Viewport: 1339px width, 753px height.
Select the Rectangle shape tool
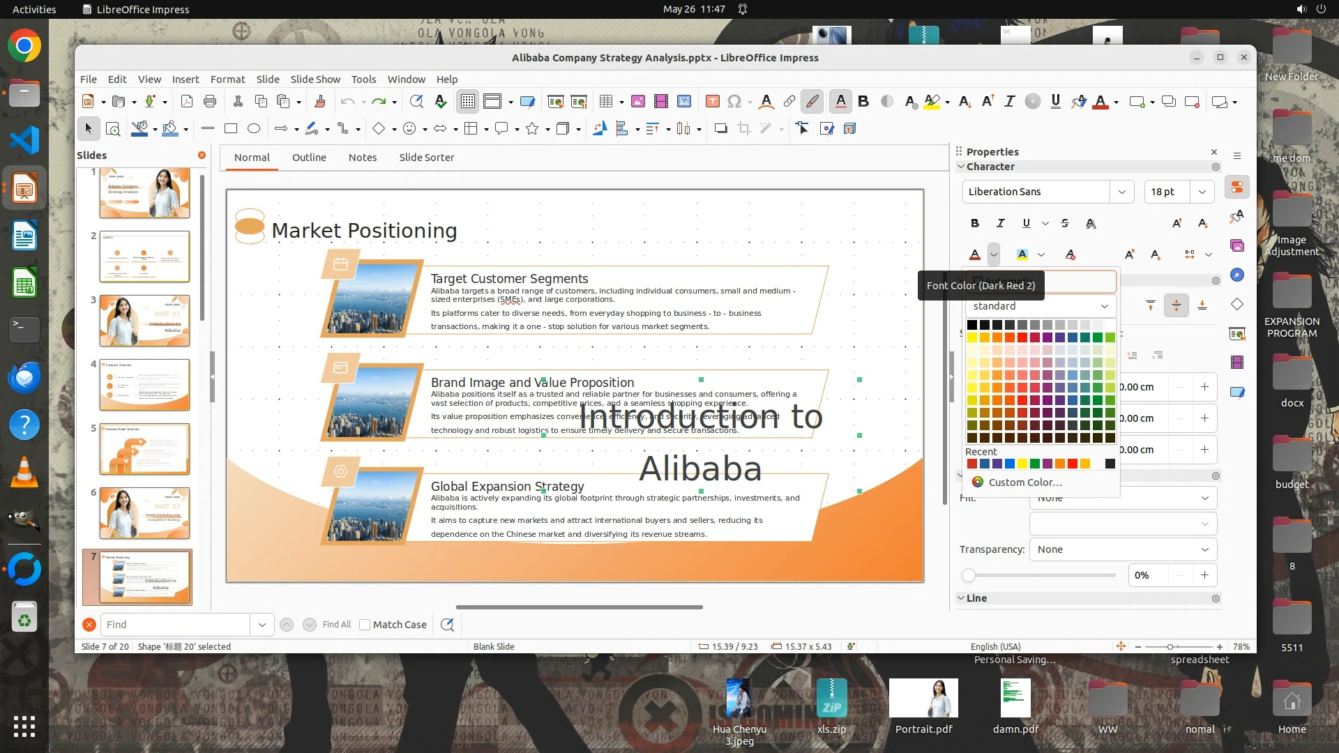click(x=231, y=128)
